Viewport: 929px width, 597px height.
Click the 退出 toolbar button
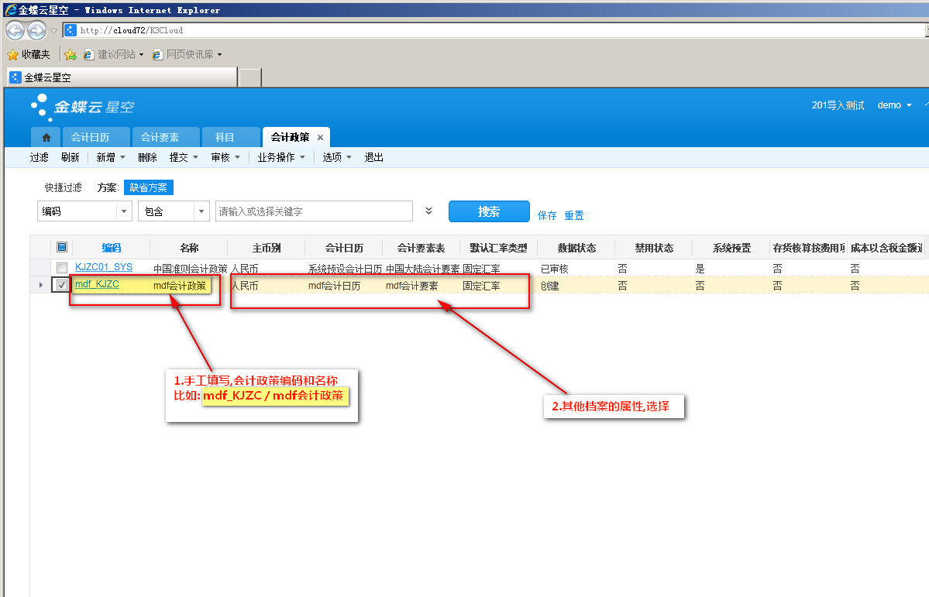[374, 157]
